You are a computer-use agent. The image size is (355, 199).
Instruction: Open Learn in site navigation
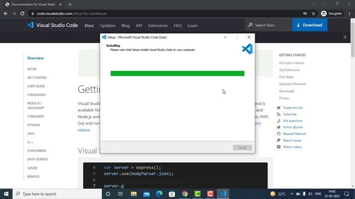click(x=192, y=25)
